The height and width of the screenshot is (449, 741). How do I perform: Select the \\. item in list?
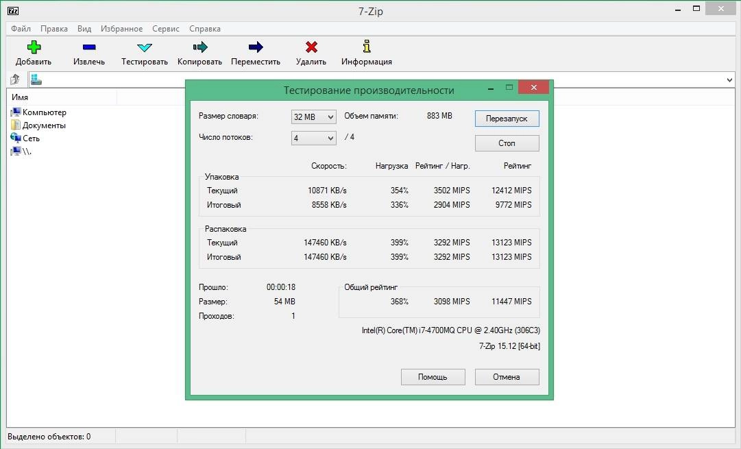tap(21, 151)
